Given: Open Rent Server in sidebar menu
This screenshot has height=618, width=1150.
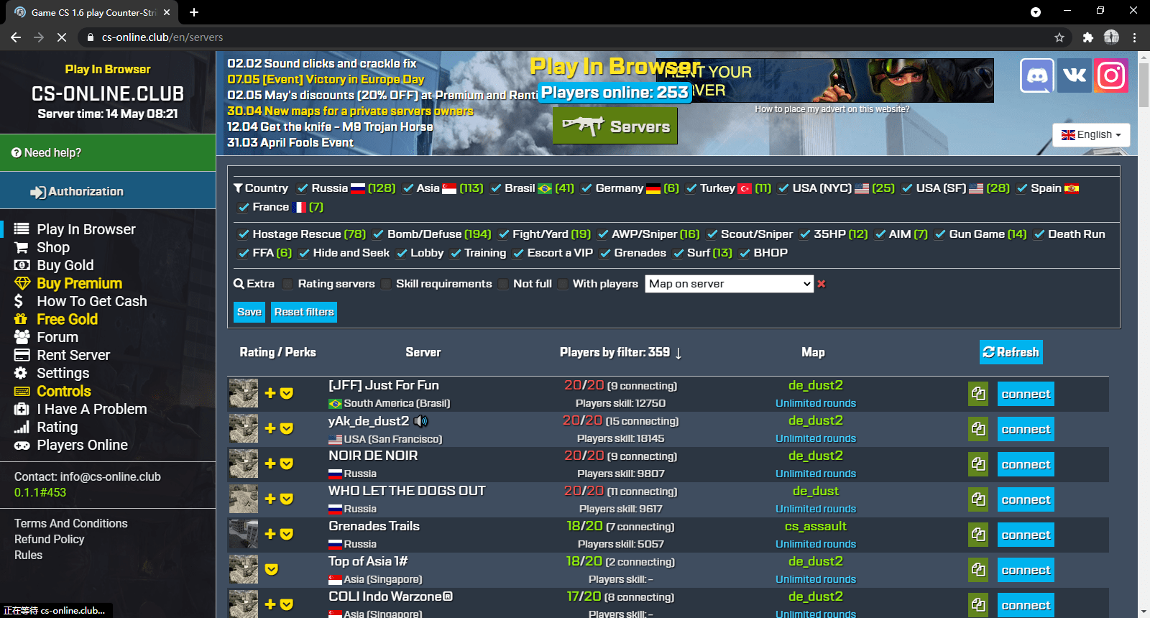Looking at the screenshot, I should (x=73, y=355).
